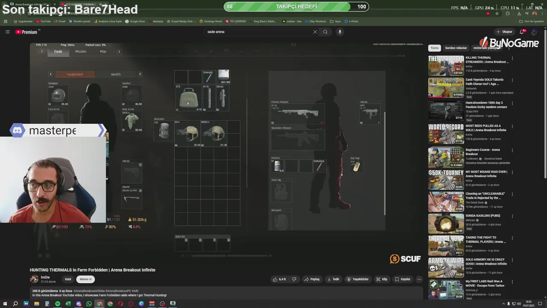
Task: Clear the 'sade arena' search text
Action: [315, 32]
